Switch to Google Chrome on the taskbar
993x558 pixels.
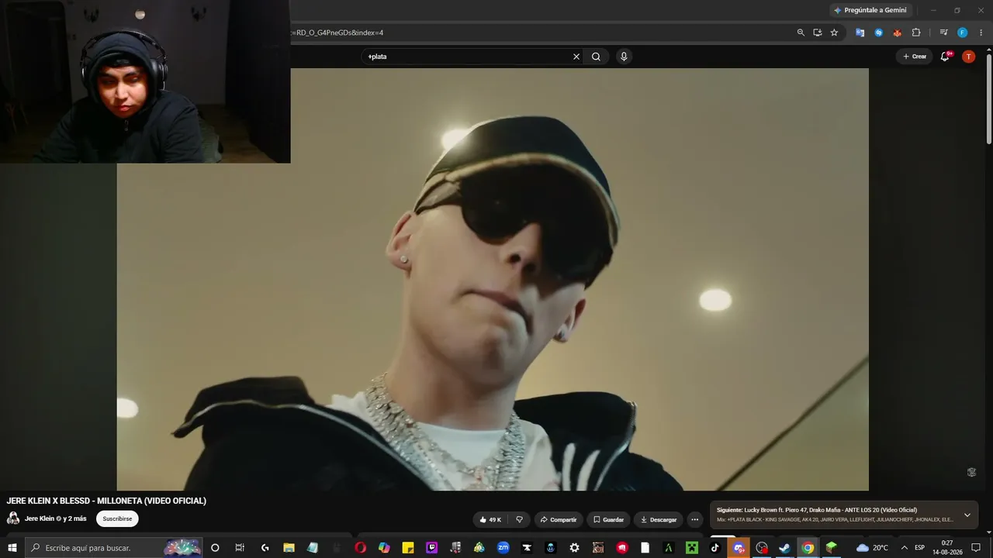tap(808, 548)
